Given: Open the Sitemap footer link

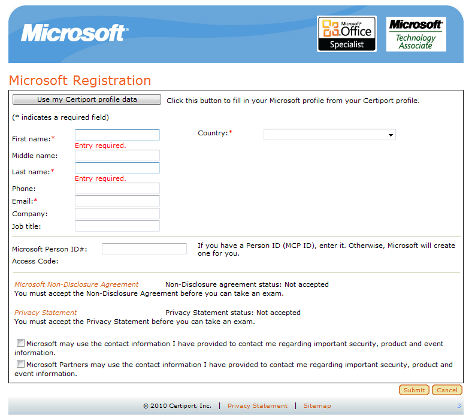Looking at the screenshot, I should 317,405.
